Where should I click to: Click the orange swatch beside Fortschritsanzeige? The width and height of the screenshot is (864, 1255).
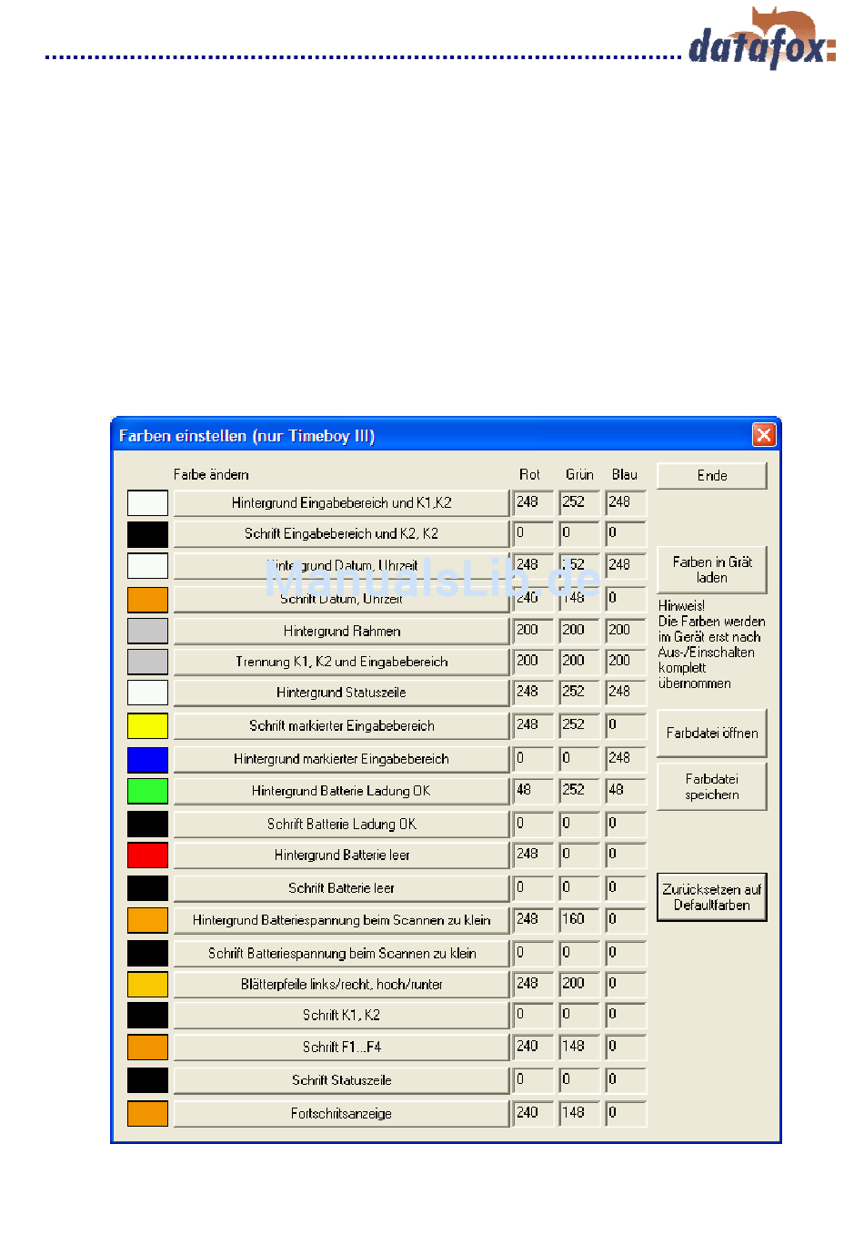pyautogui.click(x=147, y=1114)
